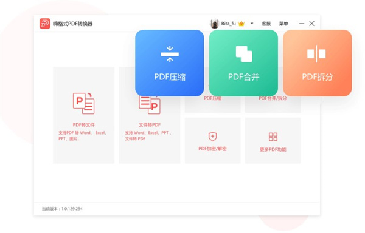Open the 文件转PDF tile icon

click(150, 104)
